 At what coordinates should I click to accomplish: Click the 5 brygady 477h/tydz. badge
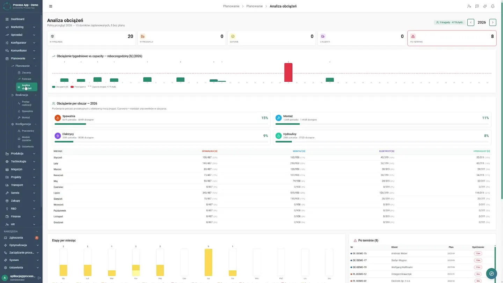coord(450,22)
